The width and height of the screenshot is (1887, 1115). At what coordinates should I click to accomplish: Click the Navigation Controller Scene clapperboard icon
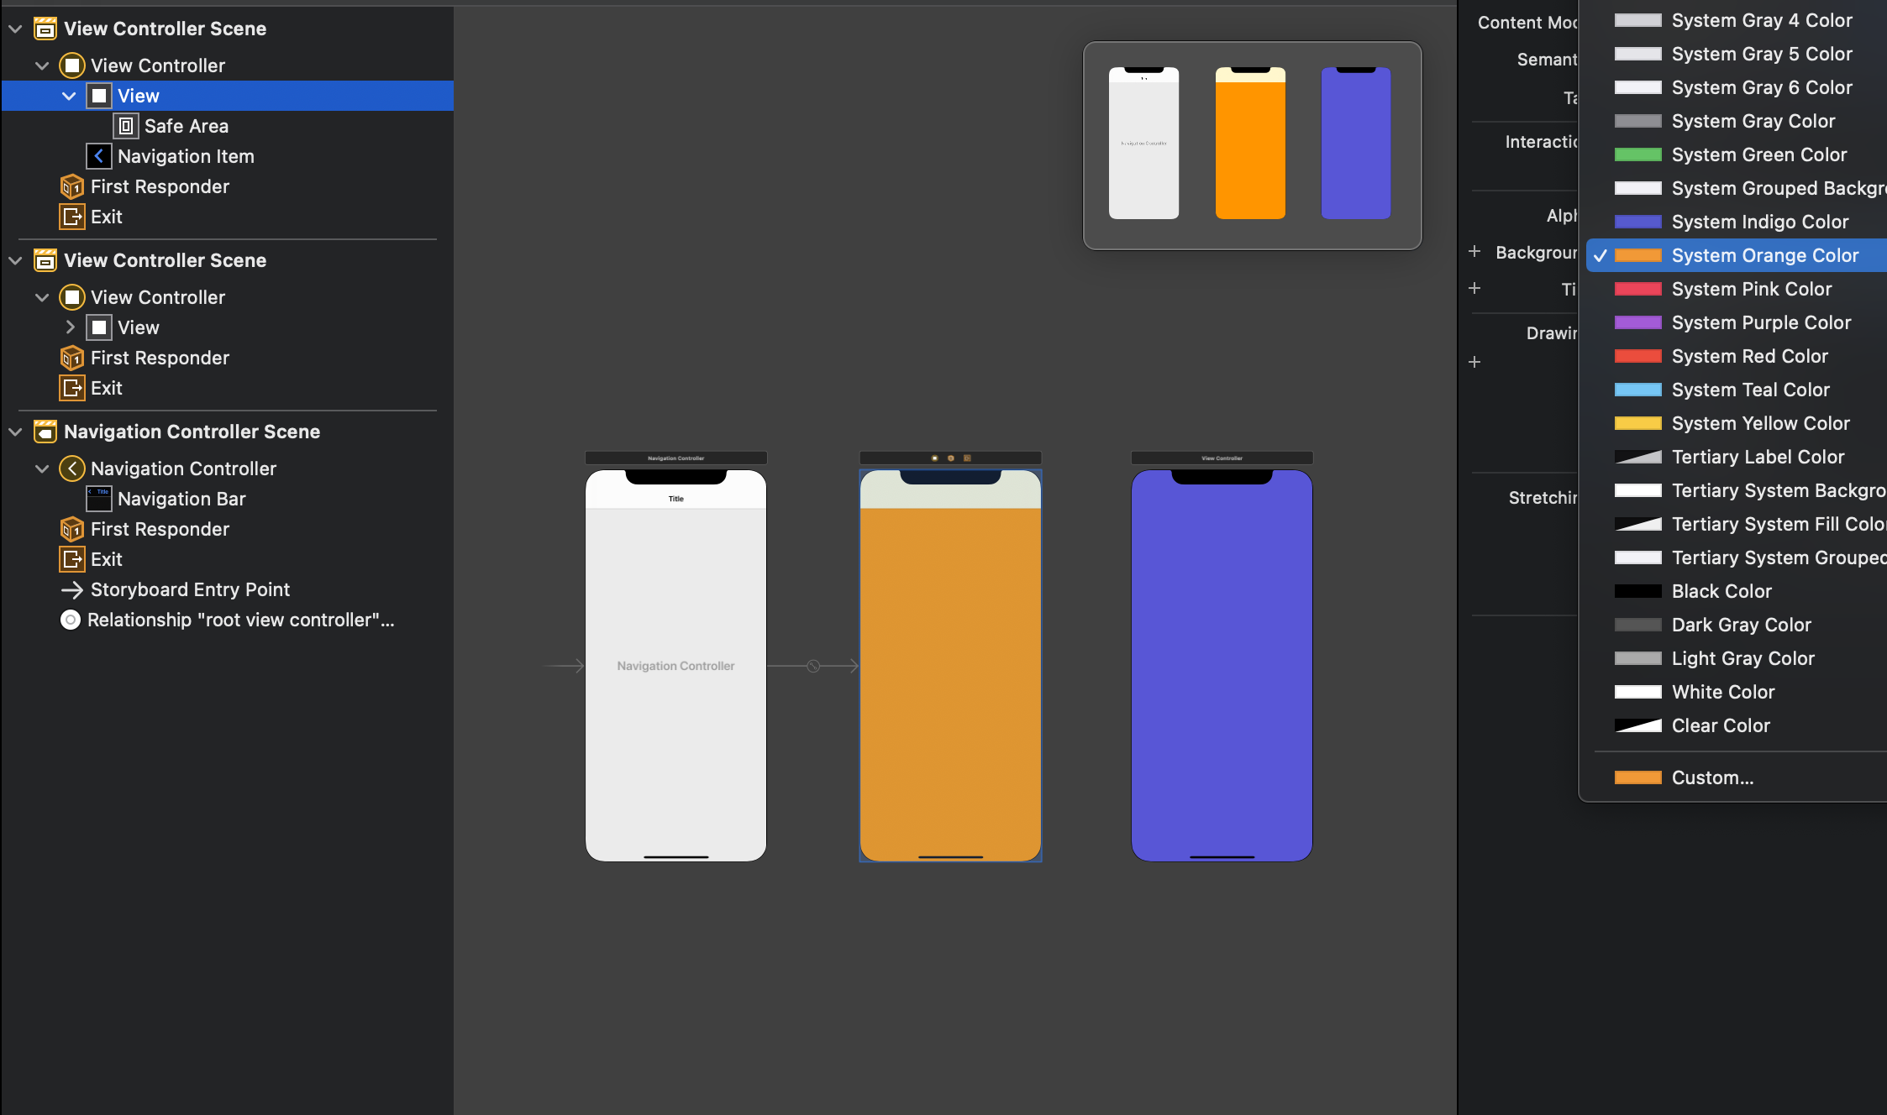45,432
